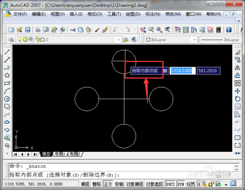Select the Polyline tool
The height and width of the screenshot is (190, 245).
(7, 68)
